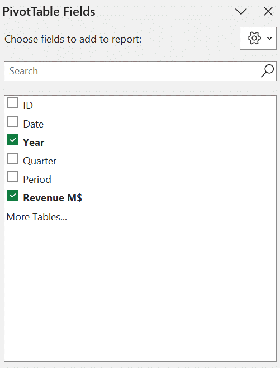Check the Period field checkbox

coord(13,177)
